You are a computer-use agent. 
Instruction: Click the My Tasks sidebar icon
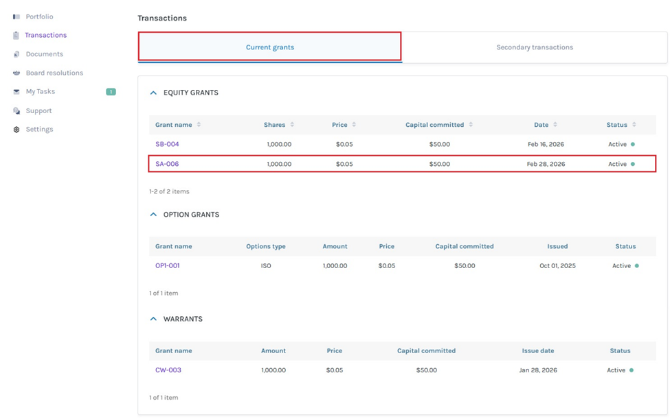pyautogui.click(x=16, y=92)
